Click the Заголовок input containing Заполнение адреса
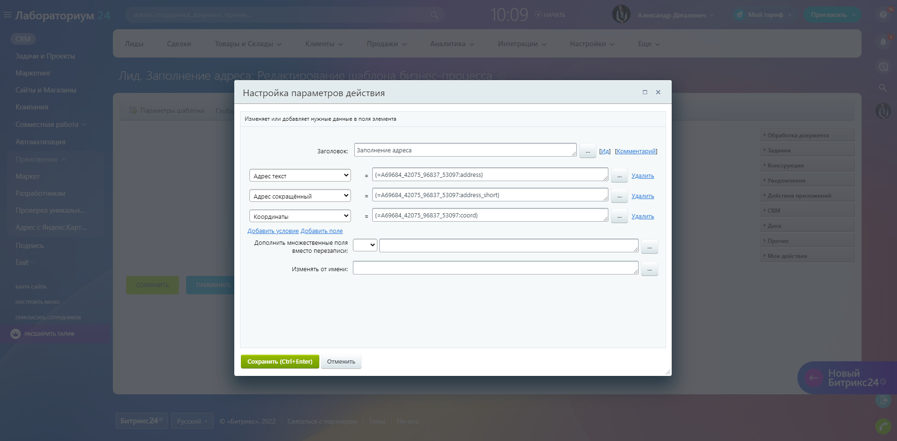 [x=465, y=150]
